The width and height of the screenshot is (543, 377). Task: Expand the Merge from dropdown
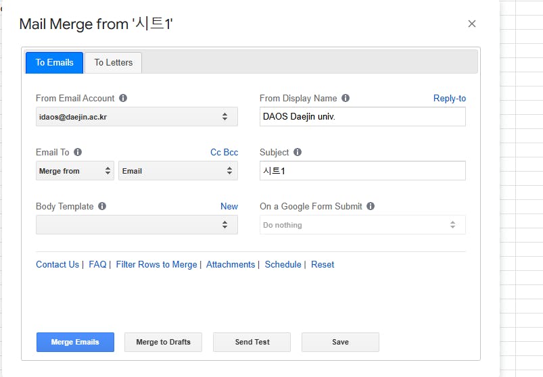pos(74,171)
